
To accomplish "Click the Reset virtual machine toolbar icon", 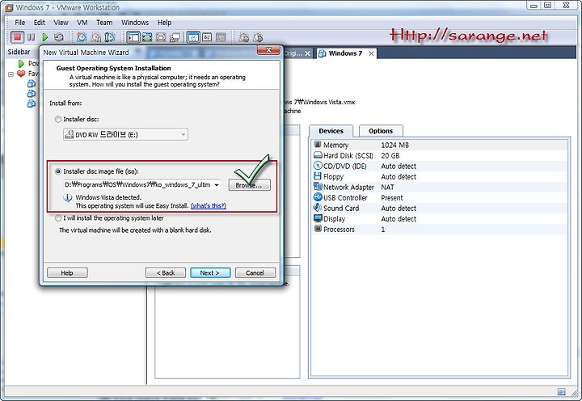I will coord(59,37).
